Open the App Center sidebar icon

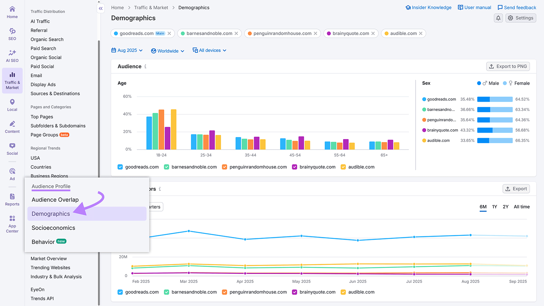[12, 224]
